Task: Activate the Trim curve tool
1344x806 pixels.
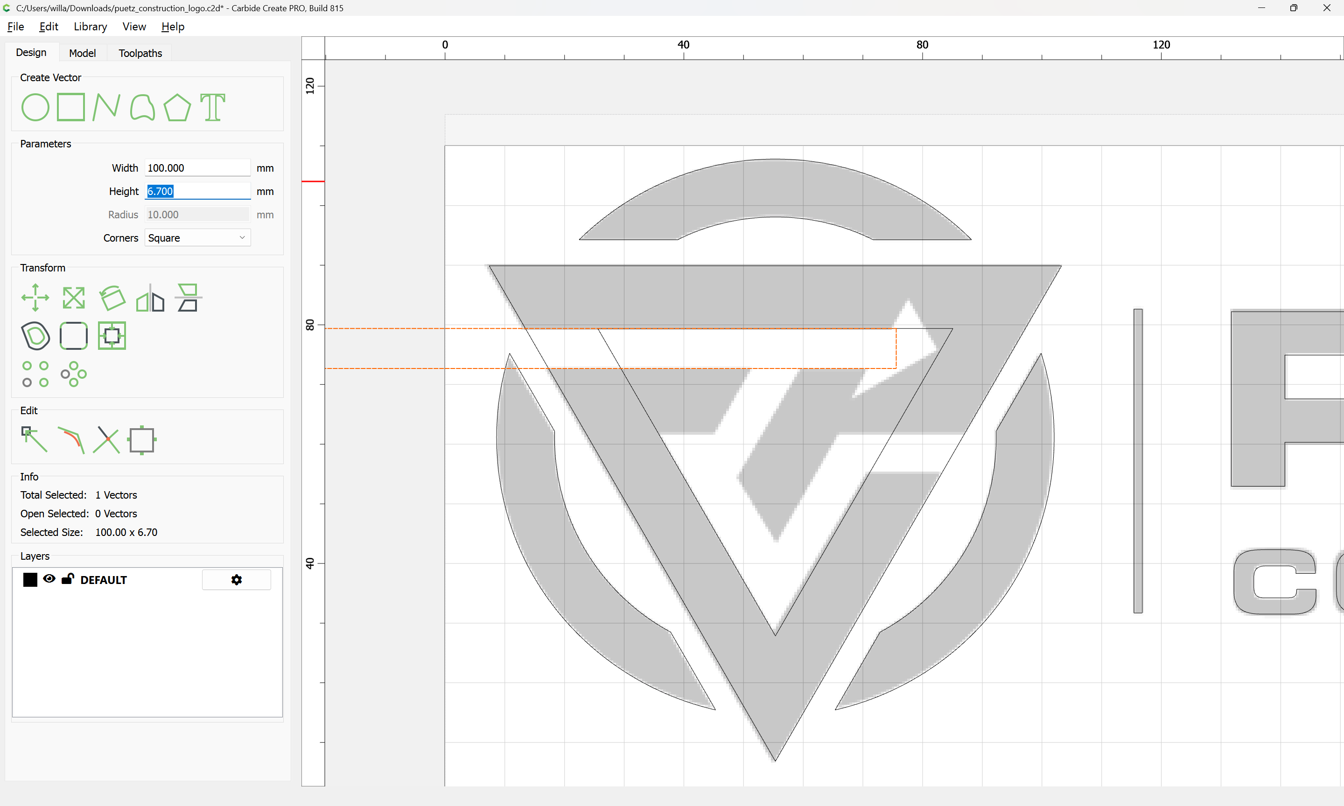Action: (71, 440)
